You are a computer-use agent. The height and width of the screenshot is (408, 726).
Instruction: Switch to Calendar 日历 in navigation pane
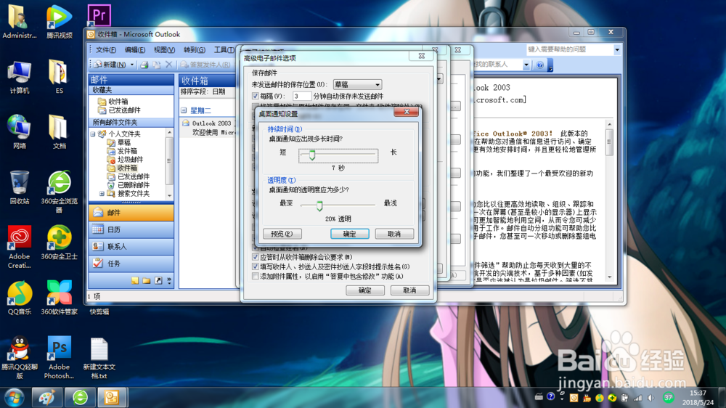(x=131, y=229)
